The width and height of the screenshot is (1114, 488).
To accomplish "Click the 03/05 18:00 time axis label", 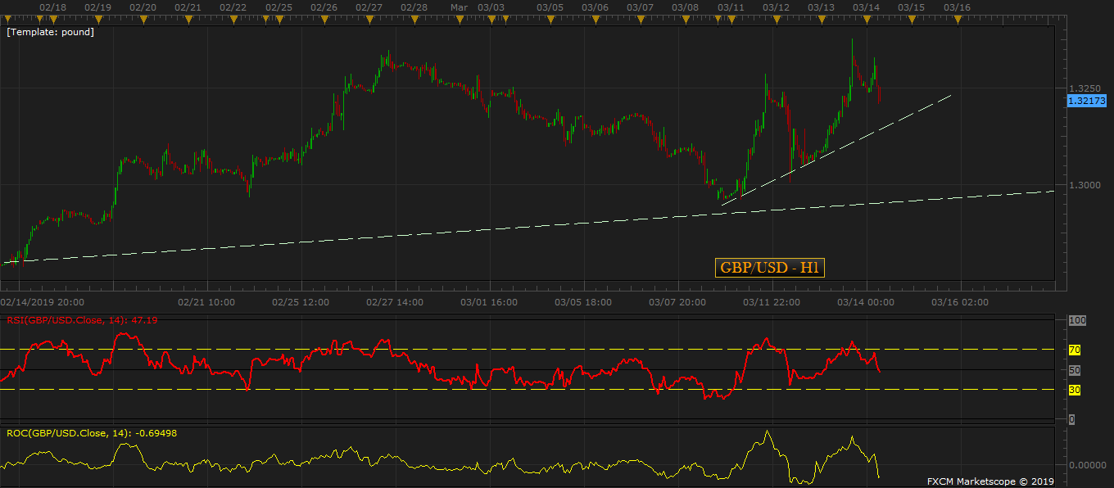I will click(582, 302).
